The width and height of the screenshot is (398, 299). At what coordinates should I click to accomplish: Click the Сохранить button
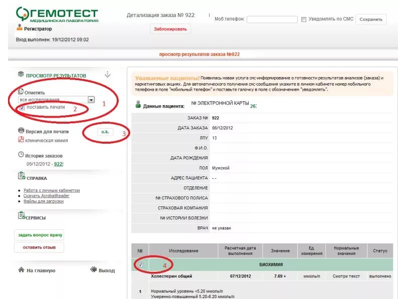(371, 20)
